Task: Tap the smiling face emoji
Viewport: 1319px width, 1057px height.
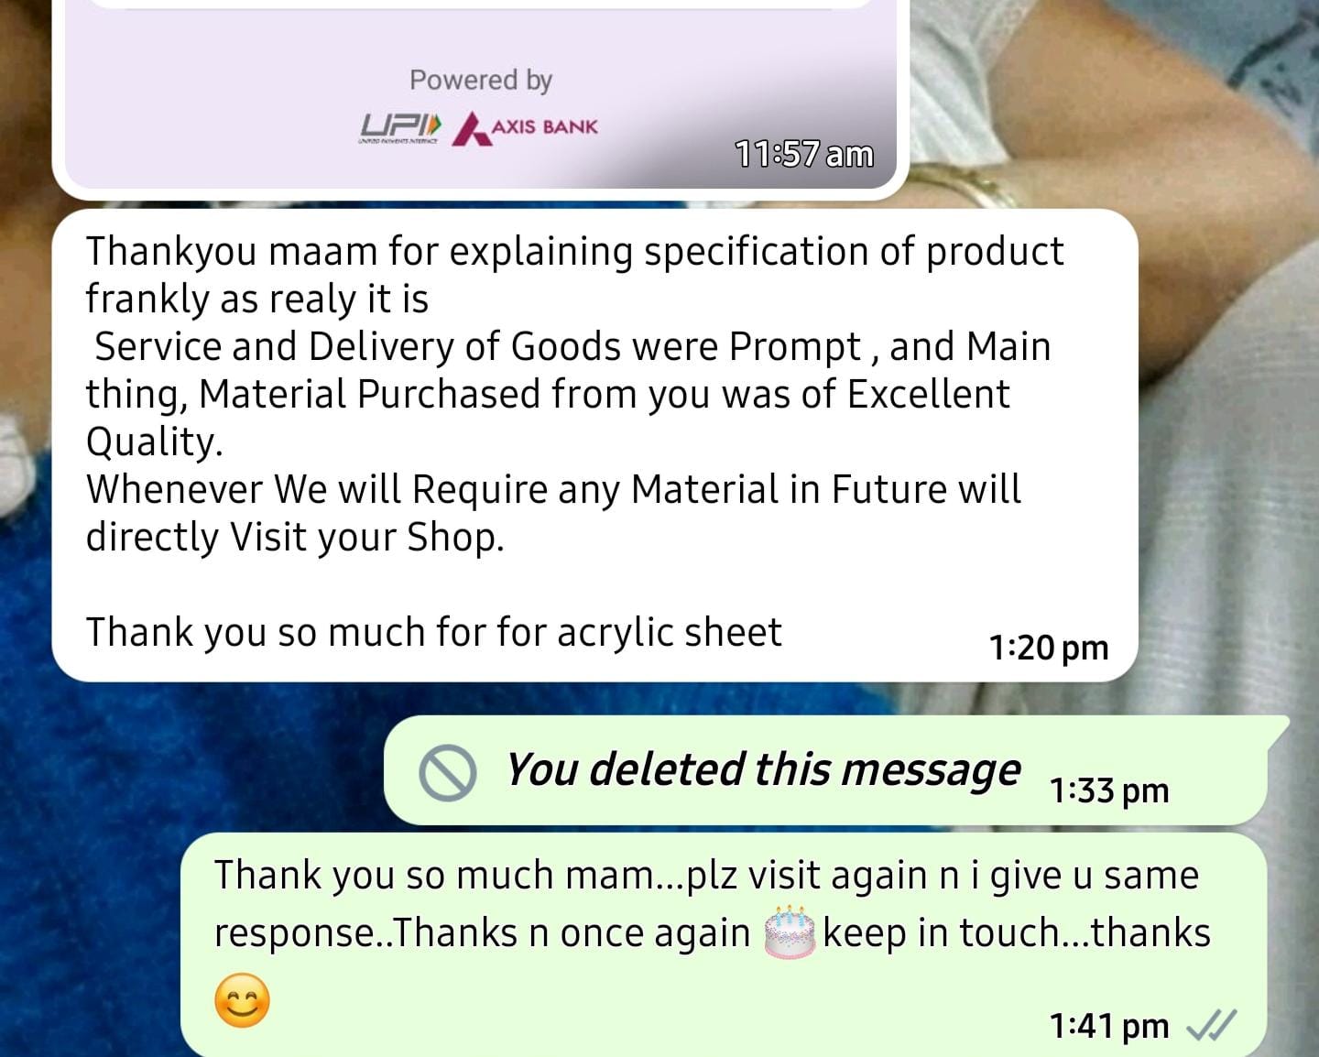Action: (x=242, y=1000)
